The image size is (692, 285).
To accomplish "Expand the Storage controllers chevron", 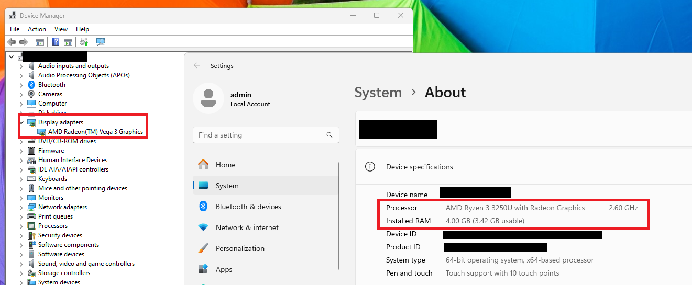I will [21, 273].
